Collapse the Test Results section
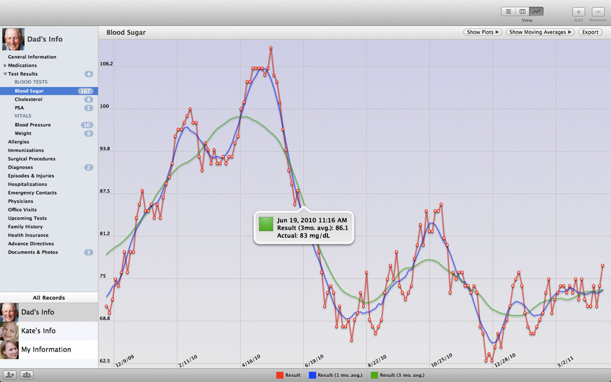Viewport: 611px width, 382px height. [6, 74]
